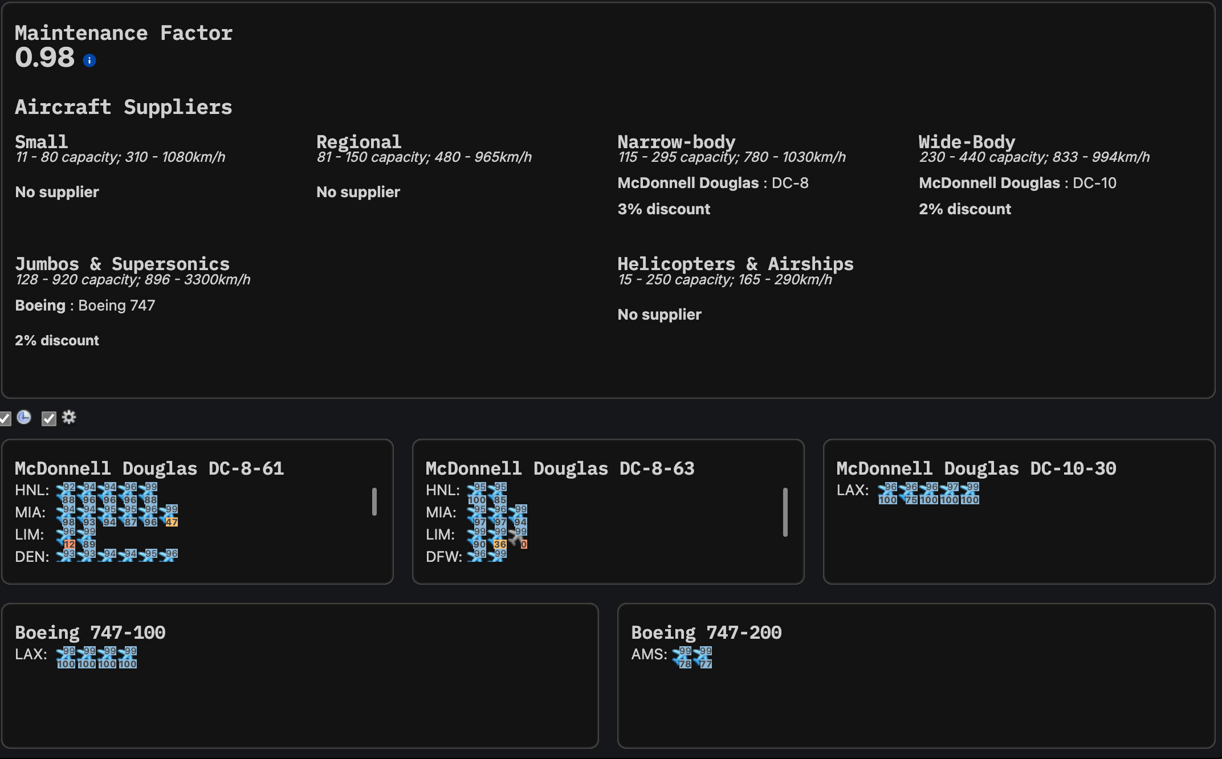Select DC-8-61 DEN plane marked 95
This screenshot has width=1222, height=759.
tap(148, 555)
